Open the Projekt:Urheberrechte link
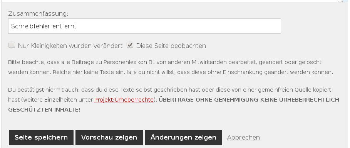The height and width of the screenshot is (148, 350). coord(124,100)
